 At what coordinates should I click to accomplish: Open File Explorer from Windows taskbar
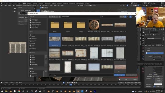coord(6,91)
